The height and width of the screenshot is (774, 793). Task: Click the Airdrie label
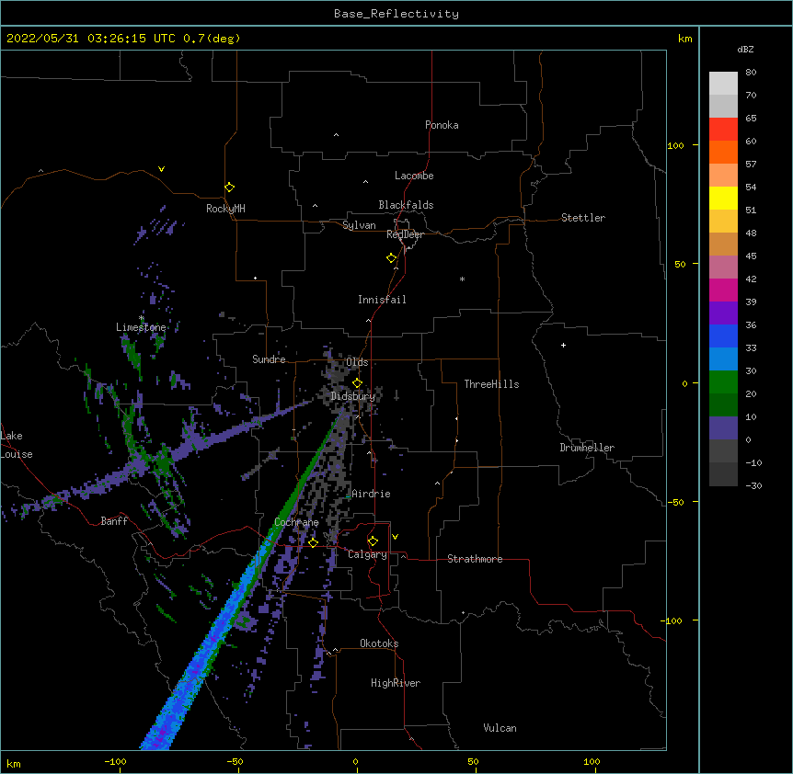click(372, 494)
